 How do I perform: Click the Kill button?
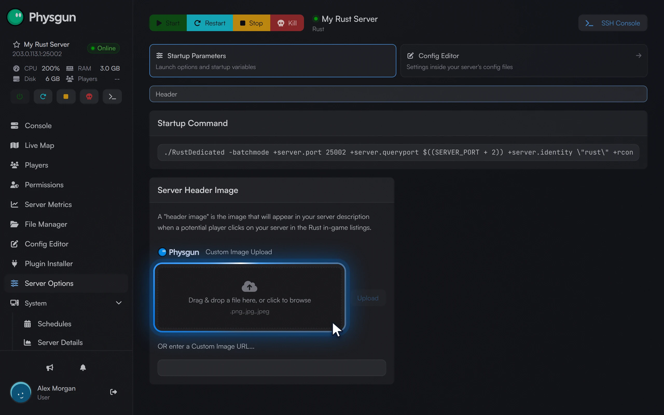[x=287, y=23]
